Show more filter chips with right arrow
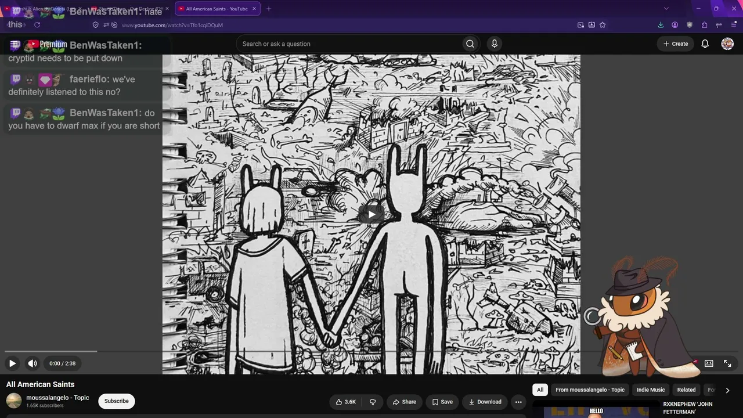Image resolution: width=743 pixels, height=418 pixels. pyautogui.click(x=727, y=390)
